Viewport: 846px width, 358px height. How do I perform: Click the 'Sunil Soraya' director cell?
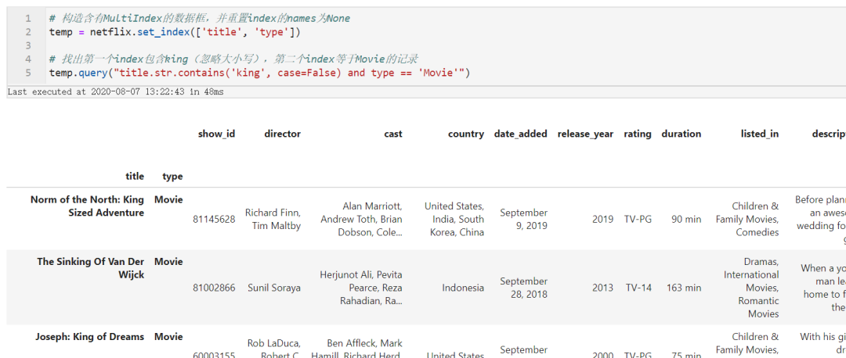click(273, 288)
